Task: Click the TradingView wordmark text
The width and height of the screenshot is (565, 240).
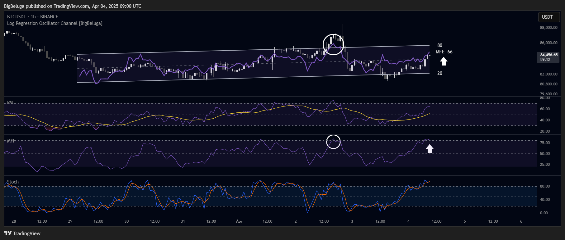Action: point(27,233)
